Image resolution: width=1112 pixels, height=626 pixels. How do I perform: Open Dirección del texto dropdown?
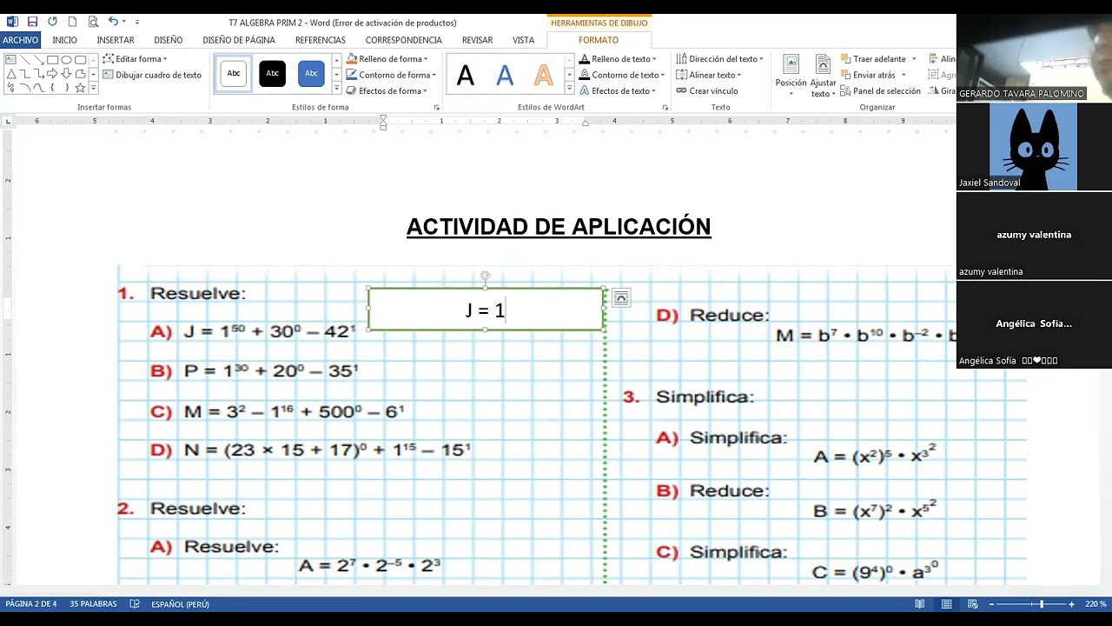coord(720,59)
